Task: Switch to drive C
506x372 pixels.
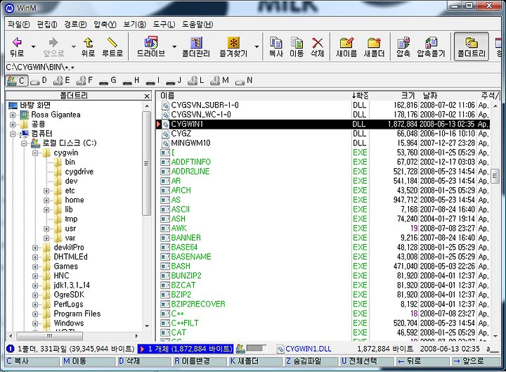Action: (17, 80)
